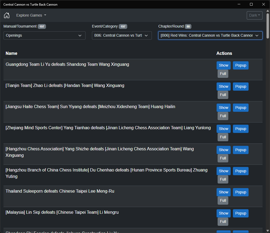Show the Yang Shizhe defeats Wang Xinguang game
Screen dimensions: 270x233
(x=223, y=150)
